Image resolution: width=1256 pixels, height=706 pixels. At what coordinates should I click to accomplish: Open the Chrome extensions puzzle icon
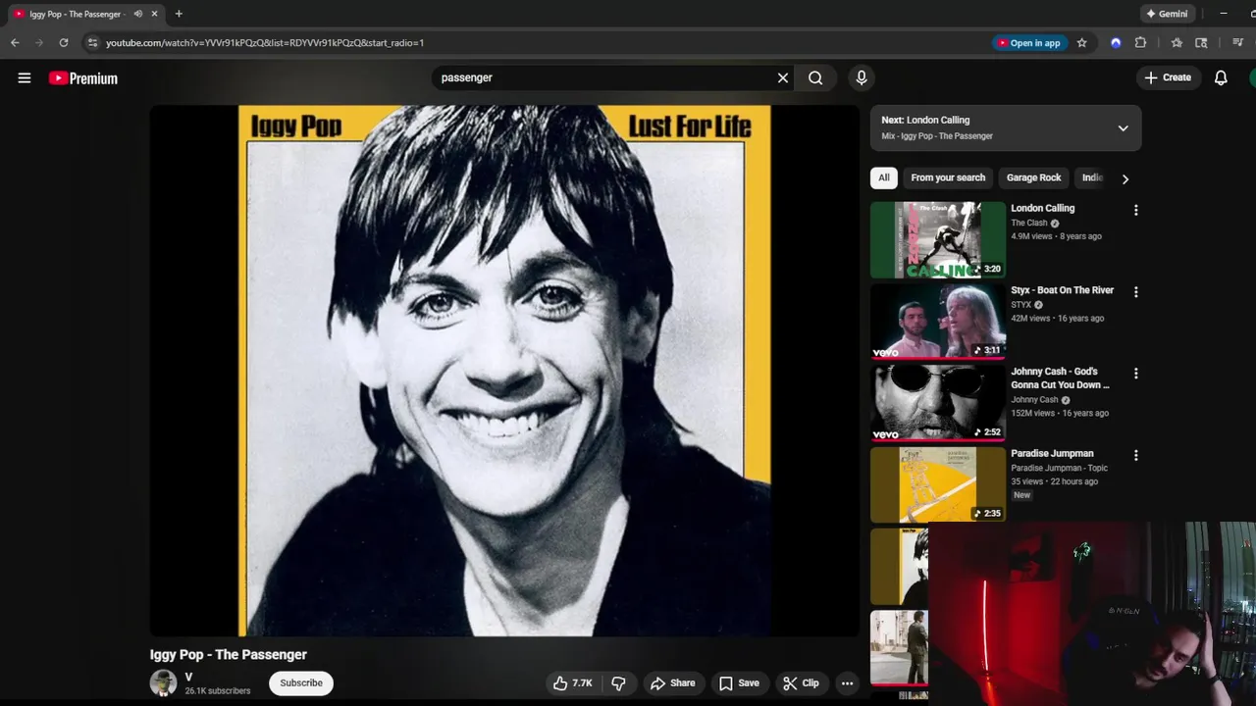pos(1140,43)
